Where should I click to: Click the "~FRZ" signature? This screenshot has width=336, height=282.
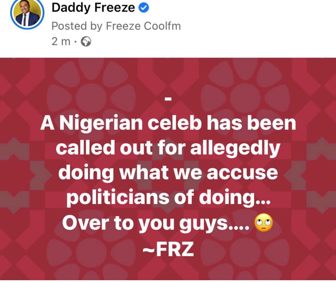click(168, 249)
